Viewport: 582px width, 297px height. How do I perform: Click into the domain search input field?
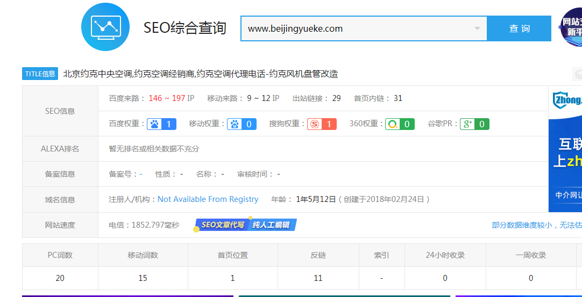(x=355, y=29)
